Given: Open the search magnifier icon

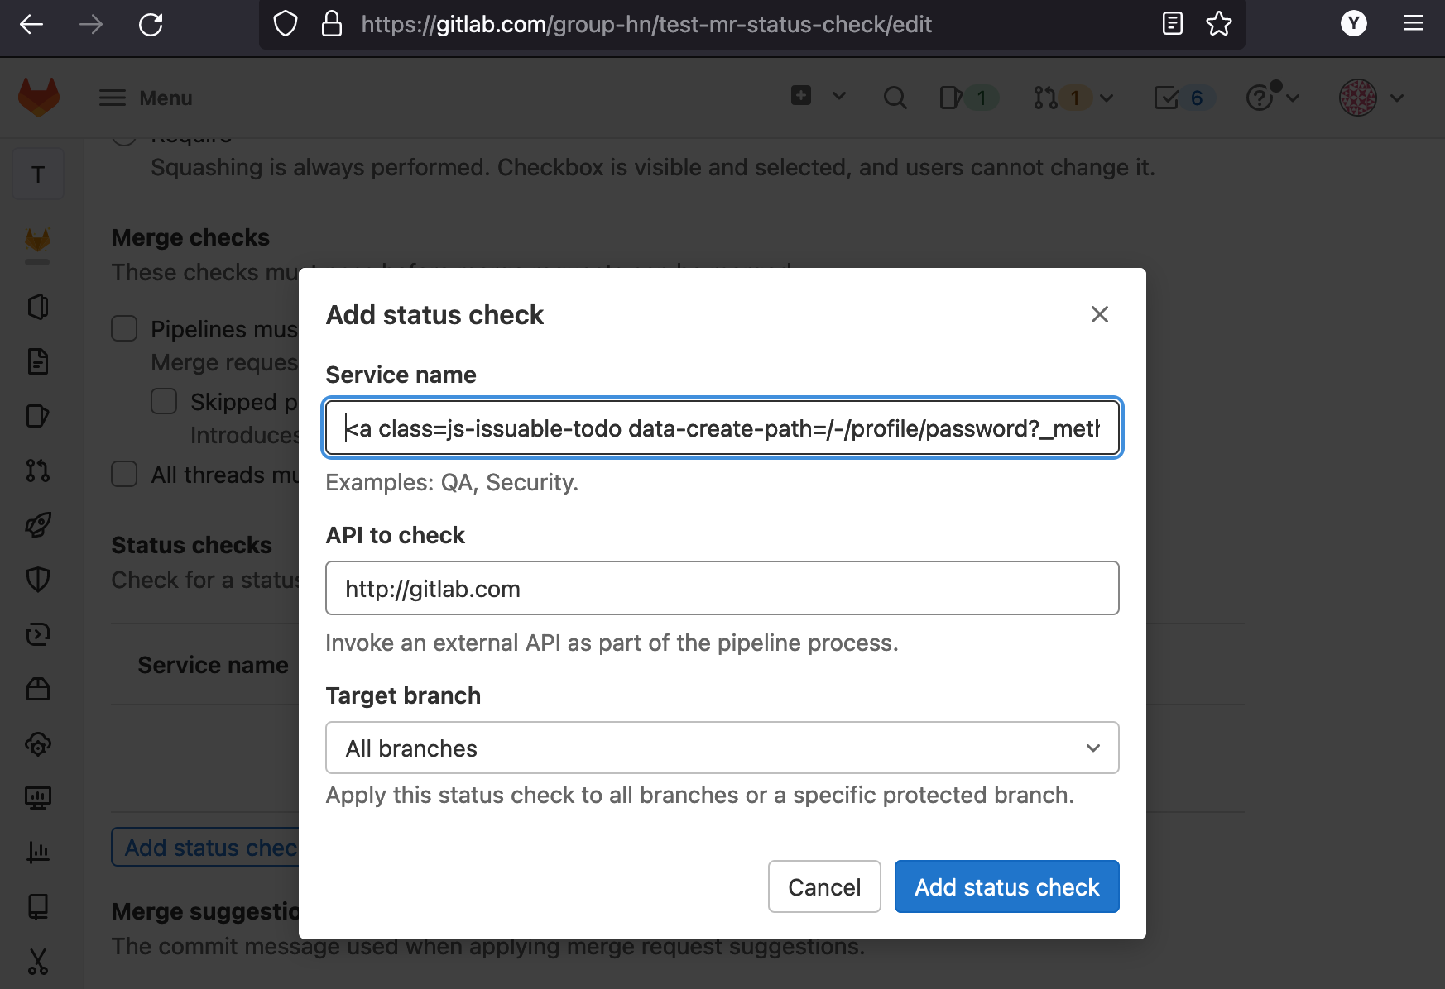Looking at the screenshot, I should (895, 98).
